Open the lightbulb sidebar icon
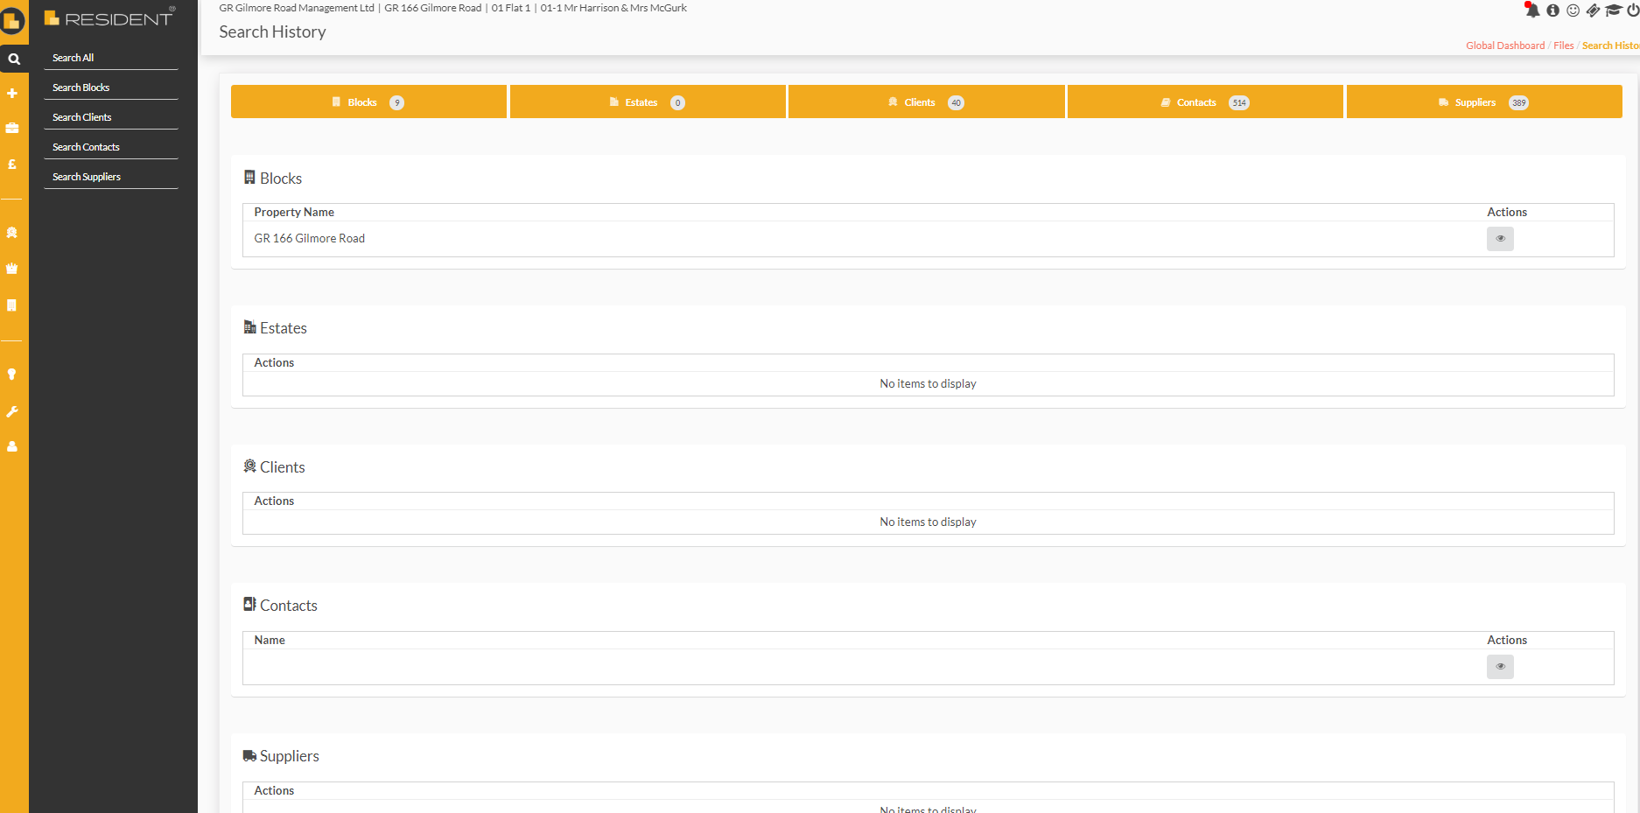The image size is (1640, 813). [12, 375]
